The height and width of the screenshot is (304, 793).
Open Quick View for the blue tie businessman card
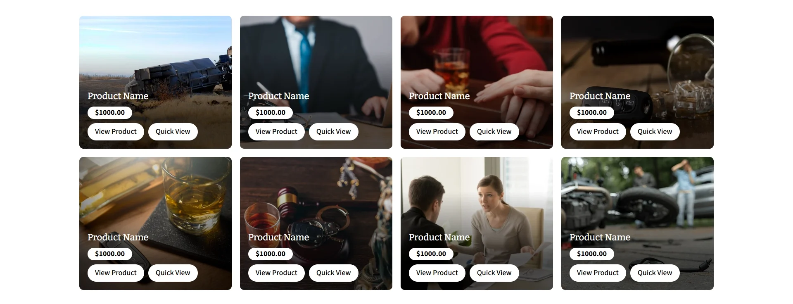(x=333, y=132)
